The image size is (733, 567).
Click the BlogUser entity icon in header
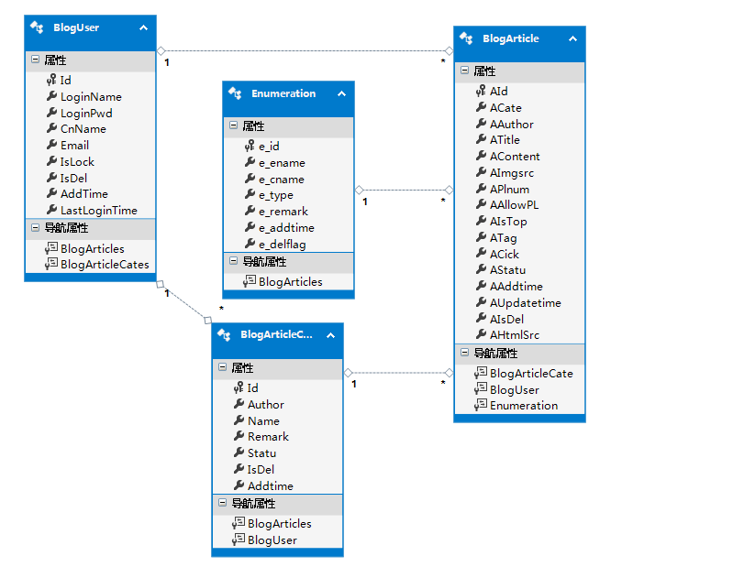[37, 27]
